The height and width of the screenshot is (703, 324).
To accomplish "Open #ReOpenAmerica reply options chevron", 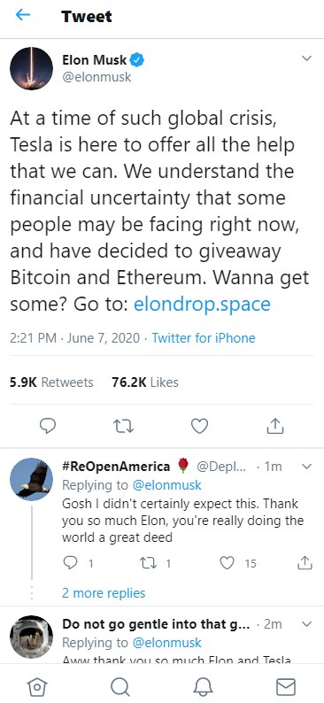I will click(x=306, y=467).
